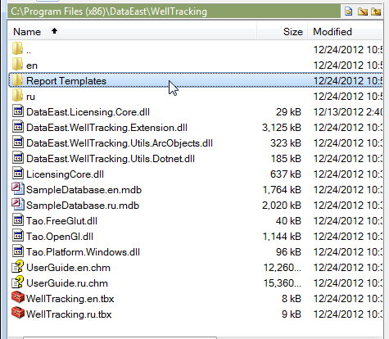Select the UserGuide.ru.chm help file
389x339 pixels.
click(196, 282)
